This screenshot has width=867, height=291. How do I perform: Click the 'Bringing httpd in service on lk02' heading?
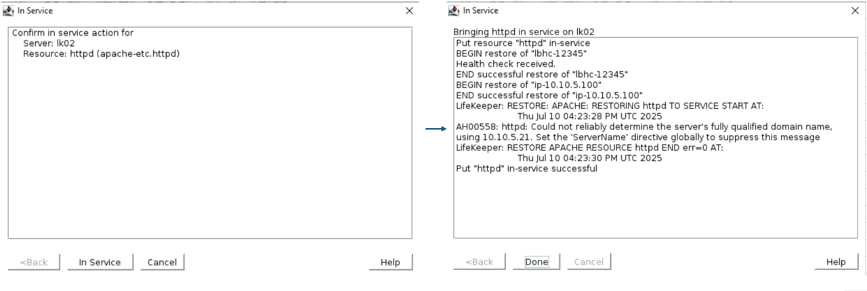[x=524, y=32]
